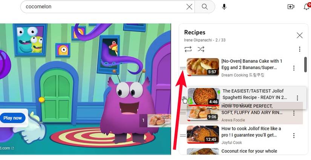Click the Play now button
The height and width of the screenshot is (160, 311).
click(x=12, y=118)
